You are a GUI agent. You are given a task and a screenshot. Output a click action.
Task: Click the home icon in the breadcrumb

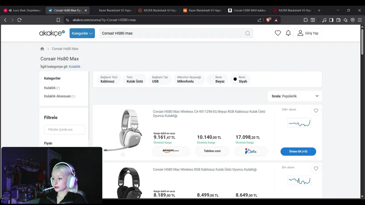[42, 49]
